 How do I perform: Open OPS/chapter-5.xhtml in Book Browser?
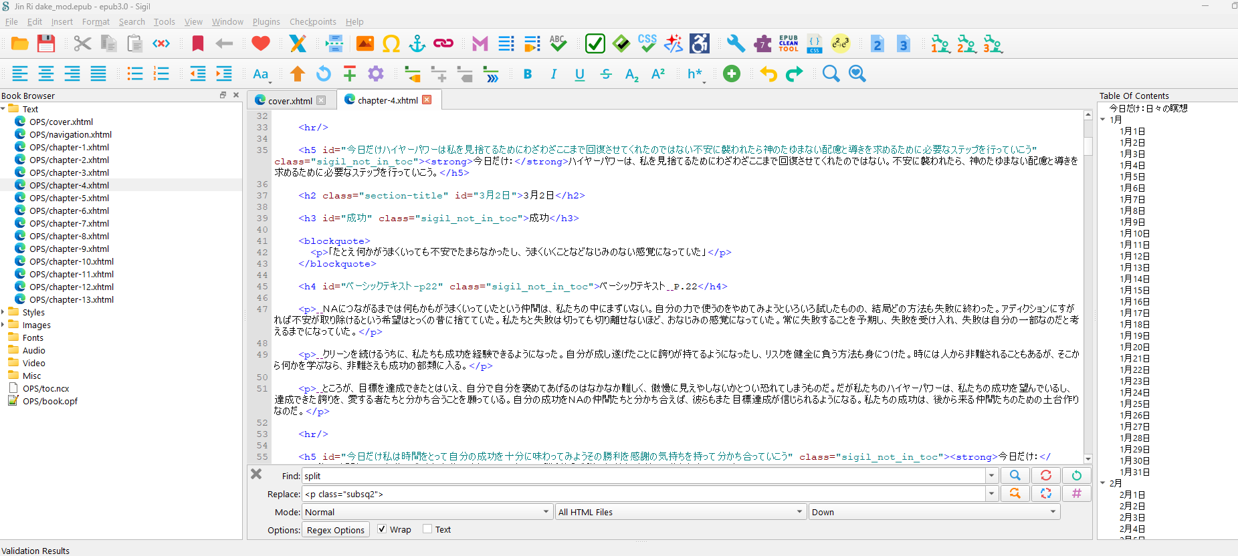(69, 198)
